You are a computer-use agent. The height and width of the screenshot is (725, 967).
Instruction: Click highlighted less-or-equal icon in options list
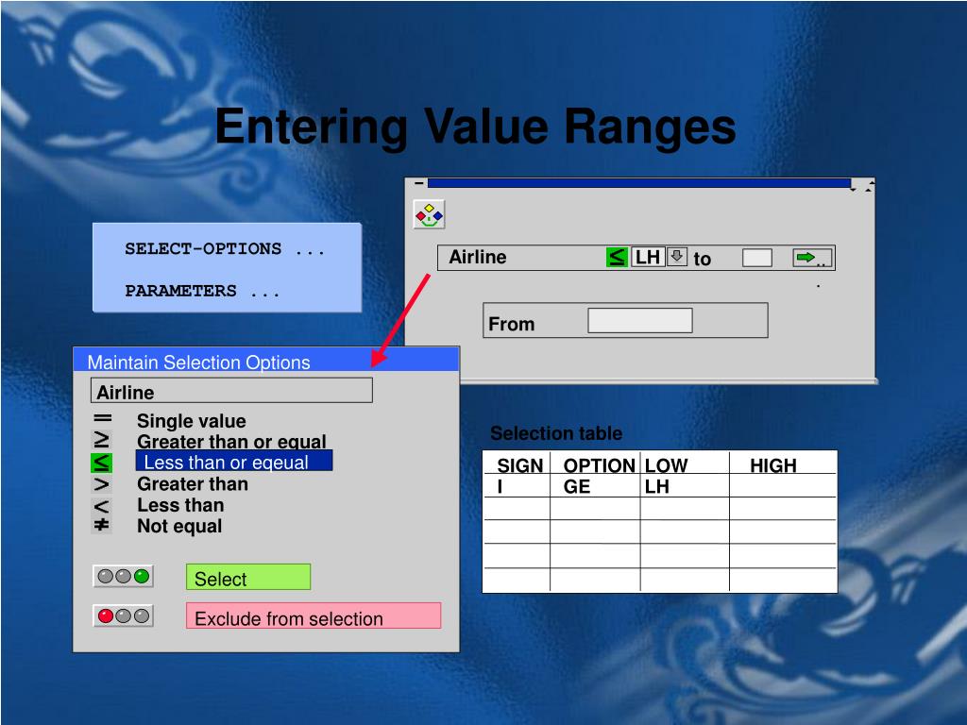click(x=102, y=463)
